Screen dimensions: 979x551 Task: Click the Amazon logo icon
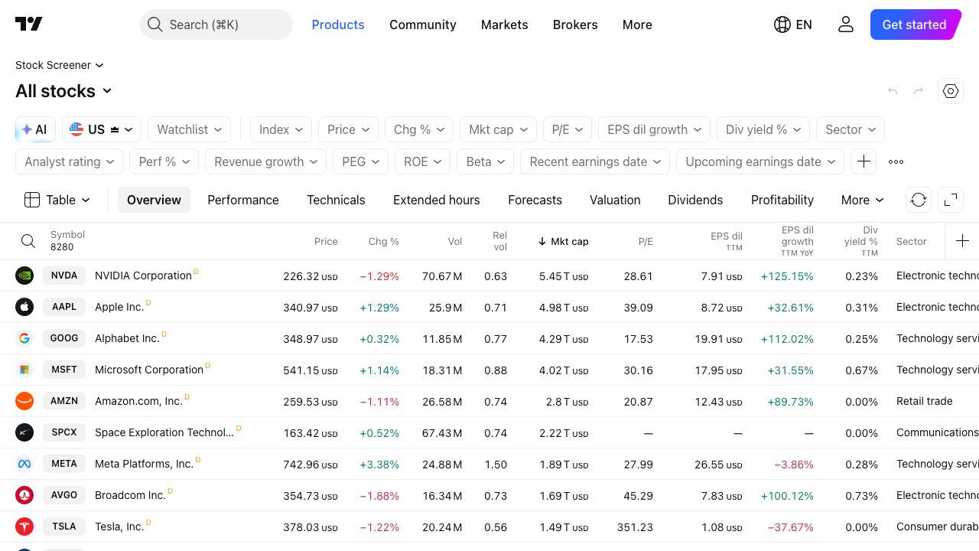tap(24, 401)
